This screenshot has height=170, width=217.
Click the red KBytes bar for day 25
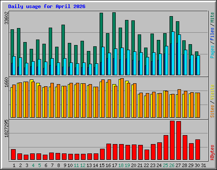(166, 147)
